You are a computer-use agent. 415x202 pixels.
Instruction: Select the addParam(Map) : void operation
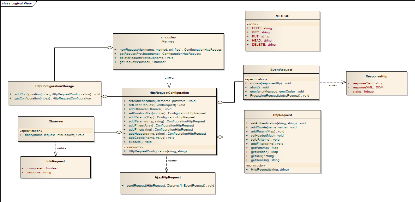[x=268, y=132]
